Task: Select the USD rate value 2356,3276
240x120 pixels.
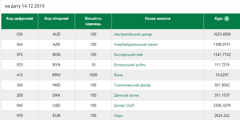Action: point(222,106)
